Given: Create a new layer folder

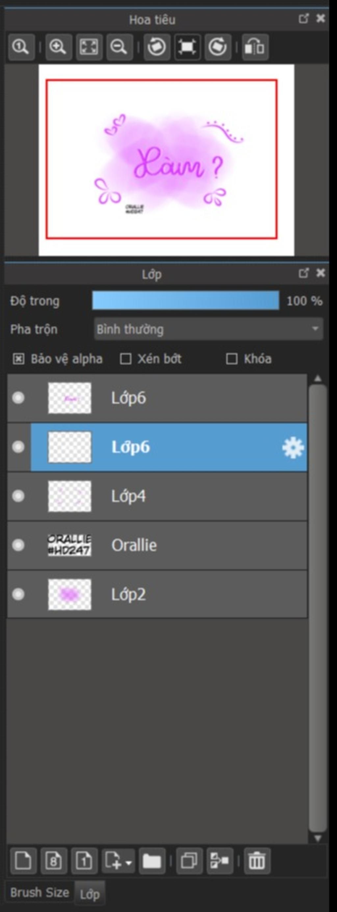Looking at the screenshot, I should coord(152,861).
